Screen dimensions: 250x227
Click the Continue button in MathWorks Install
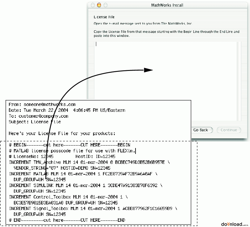[229, 130]
